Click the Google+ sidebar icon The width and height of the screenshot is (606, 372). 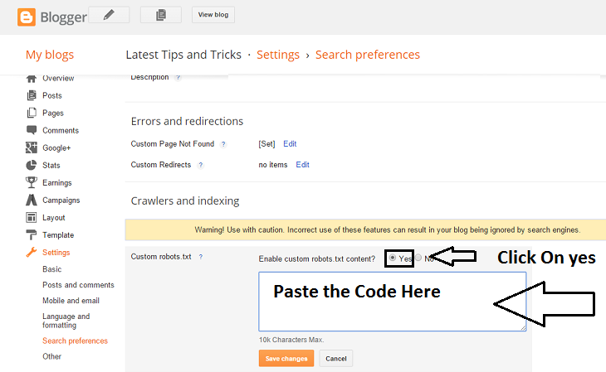(x=32, y=147)
